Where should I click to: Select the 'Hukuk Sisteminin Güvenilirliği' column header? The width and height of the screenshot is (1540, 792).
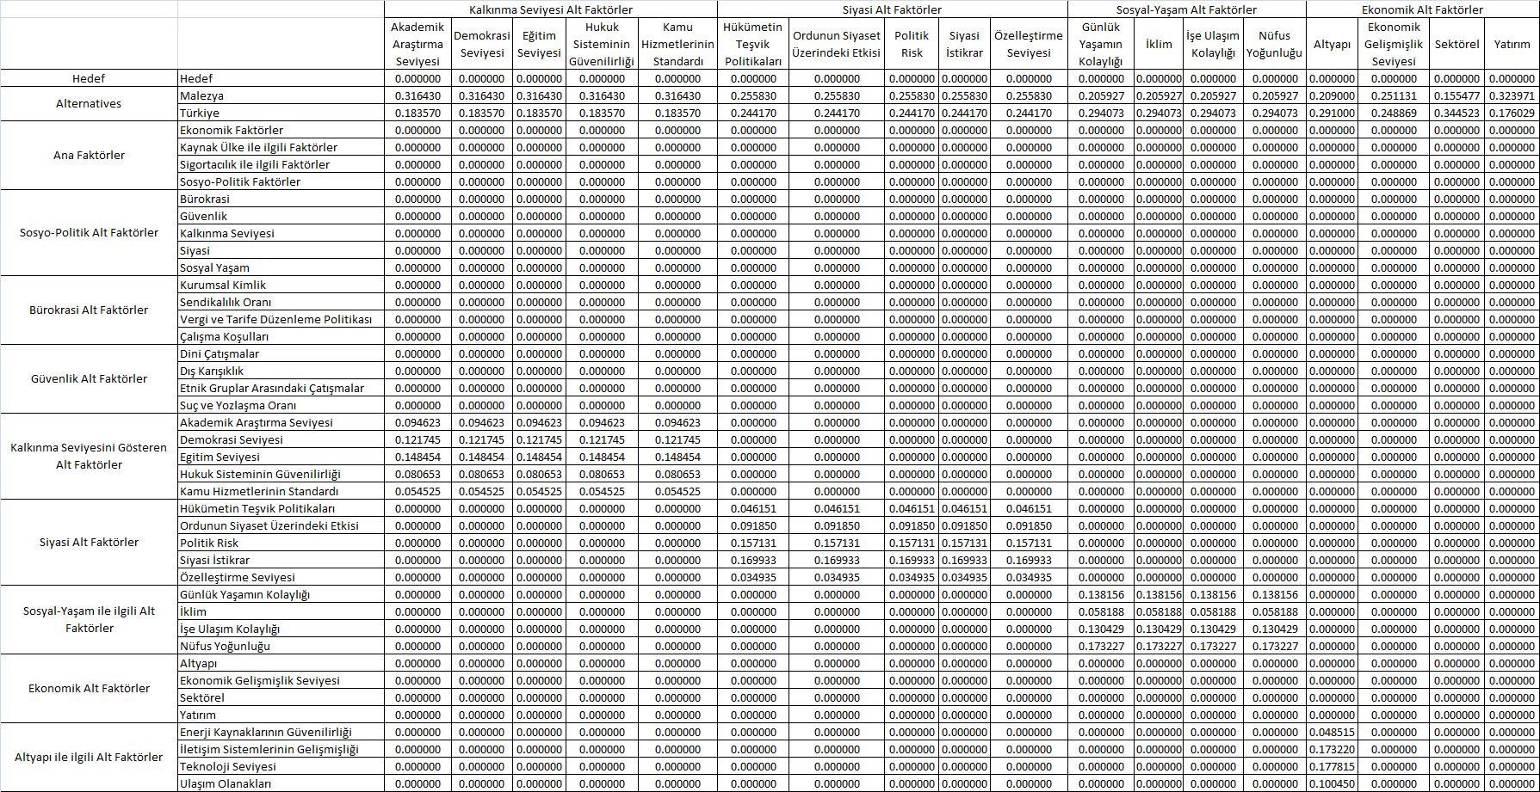tap(602, 44)
